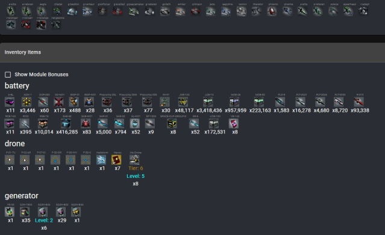
Task: Click the piranha ship thumbnail
Action: tap(287, 11)
